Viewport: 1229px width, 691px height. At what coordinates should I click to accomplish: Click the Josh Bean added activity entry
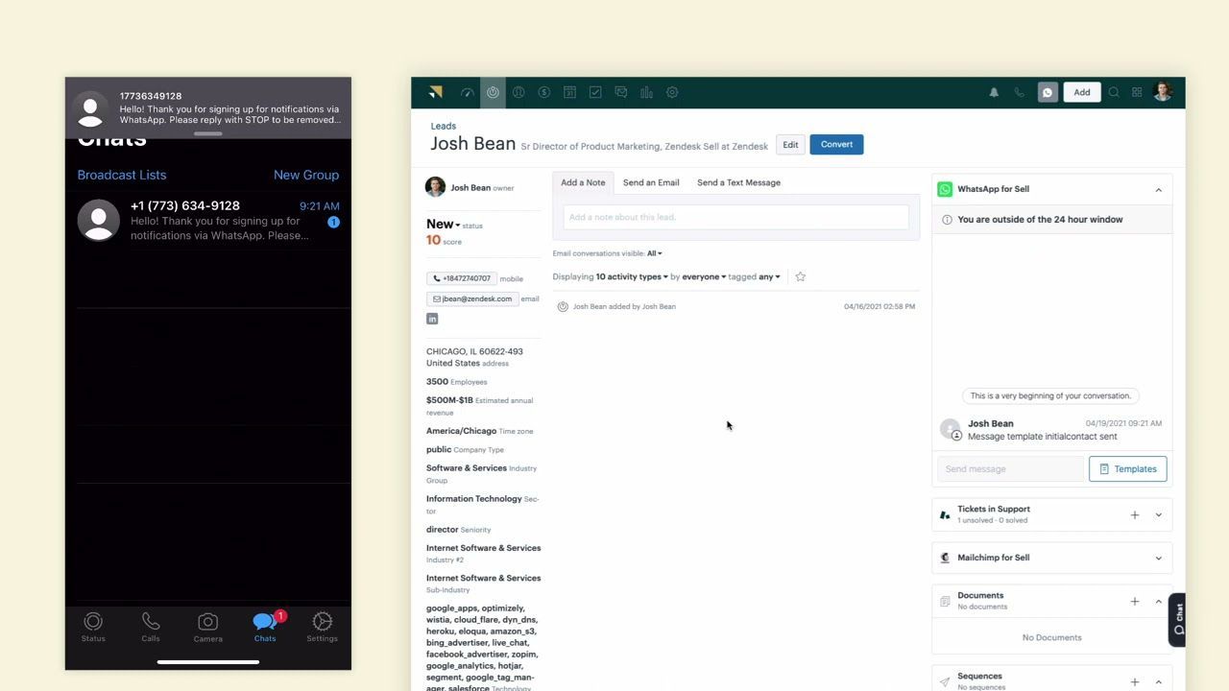pos(735,306)
